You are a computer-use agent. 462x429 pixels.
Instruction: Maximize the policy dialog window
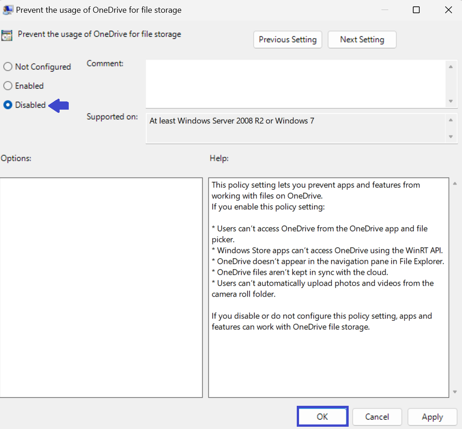pos(416,10)
